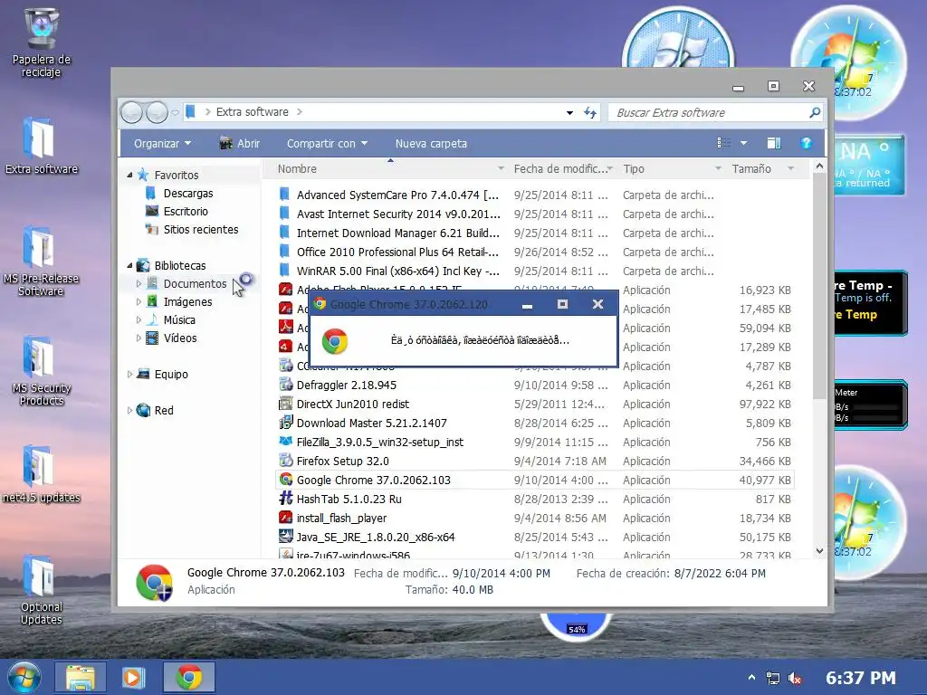
Task: Expand the Equipo tree node
Action: pos(129,374)
